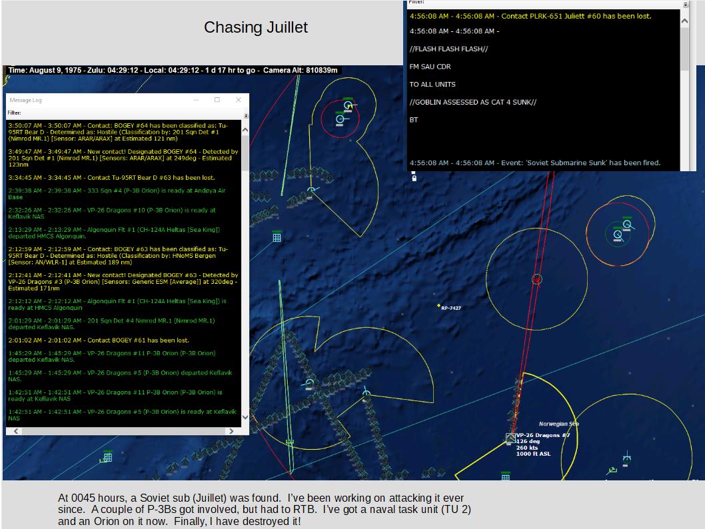The height and width of the screenshot is (529, 705).
Task: Click 2:12:59 AM BOGEY #63 classified entry
Action: coord(118,255)
